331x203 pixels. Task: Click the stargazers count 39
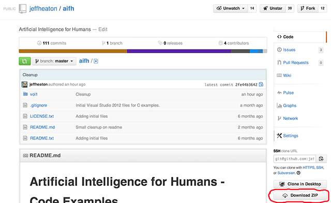point(290,8)
